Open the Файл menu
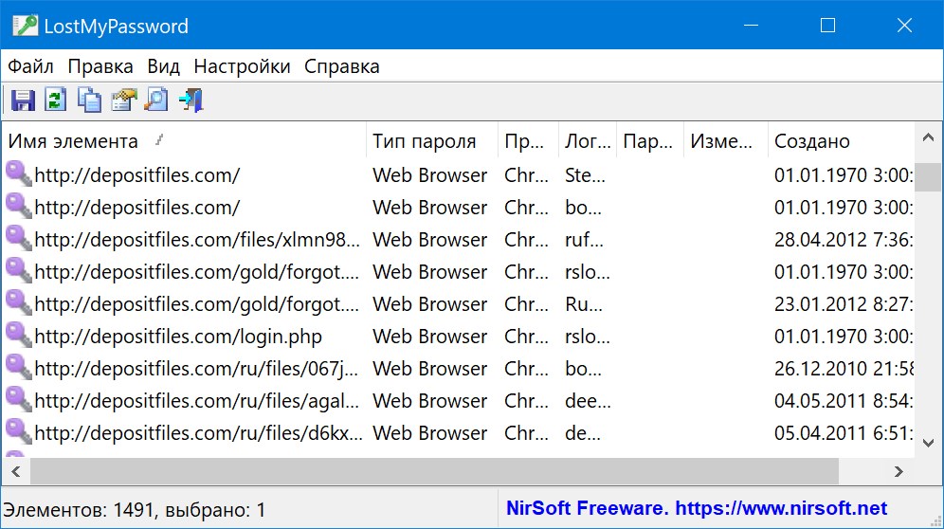 point(30,66)
